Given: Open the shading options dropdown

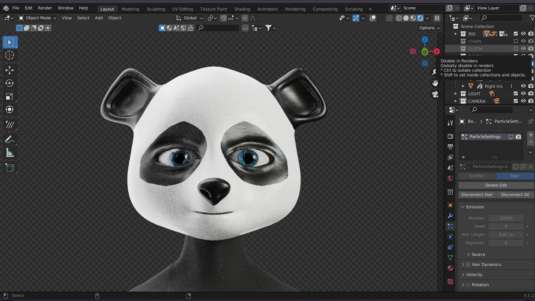Looking at the screenshot, I should coord(427,18).
